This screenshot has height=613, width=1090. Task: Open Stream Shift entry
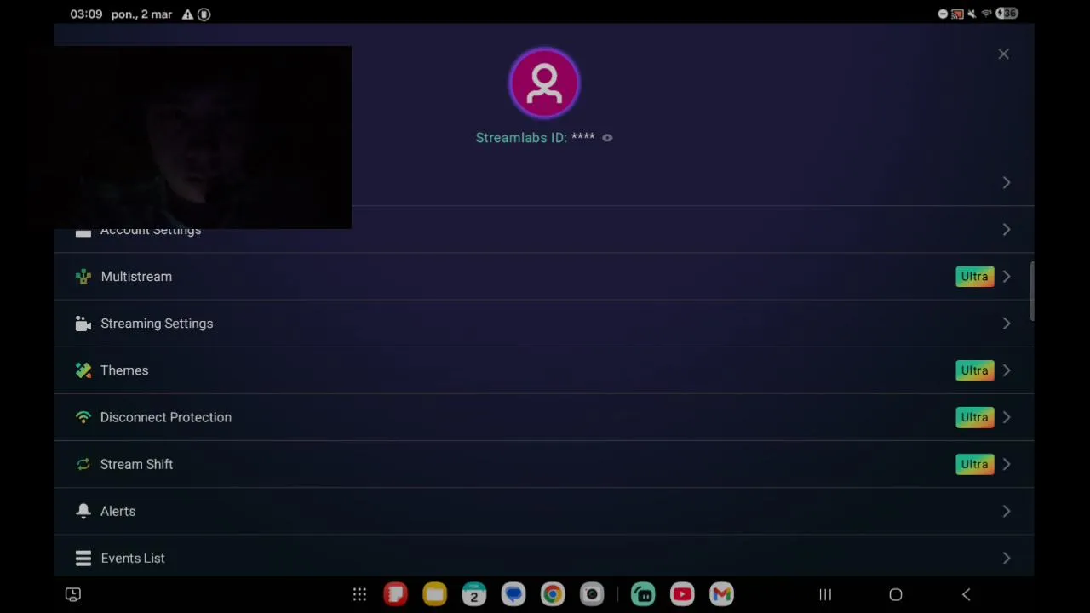(544, 464)
